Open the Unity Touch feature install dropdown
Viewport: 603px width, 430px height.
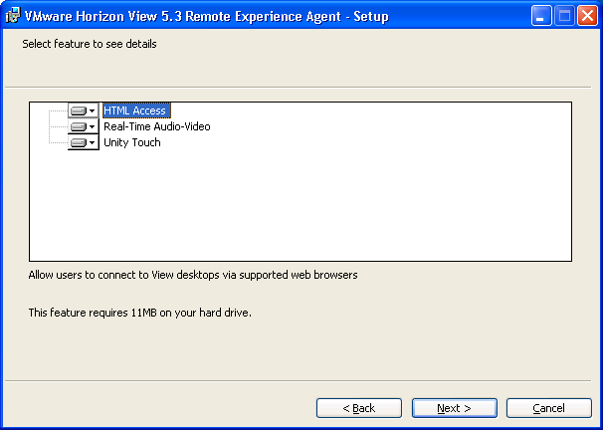coord(83,142)
